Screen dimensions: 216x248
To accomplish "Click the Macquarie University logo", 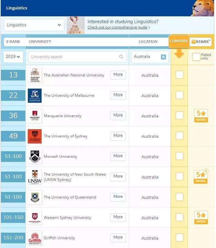I will 35,116.
